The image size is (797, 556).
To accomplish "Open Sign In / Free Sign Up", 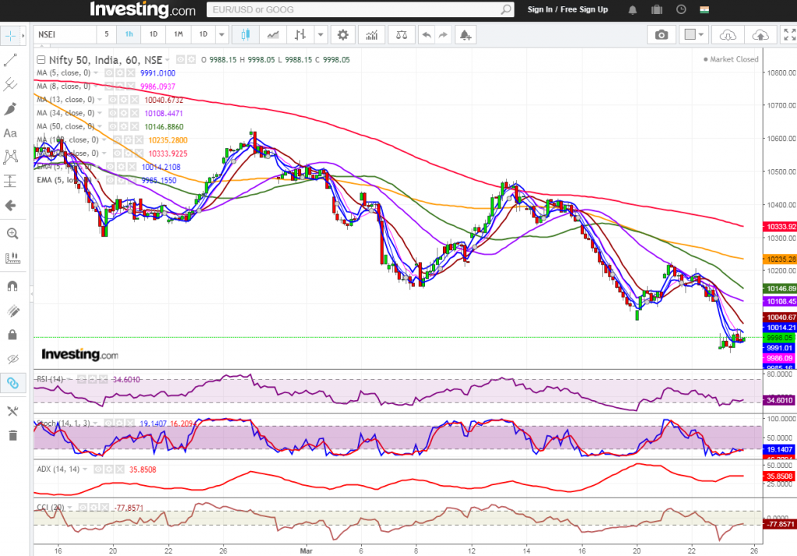I will point(567,9).
